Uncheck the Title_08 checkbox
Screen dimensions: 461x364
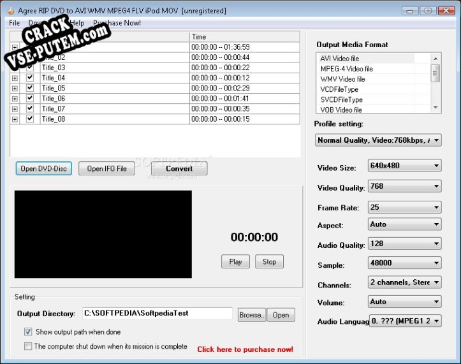point(30,119)
